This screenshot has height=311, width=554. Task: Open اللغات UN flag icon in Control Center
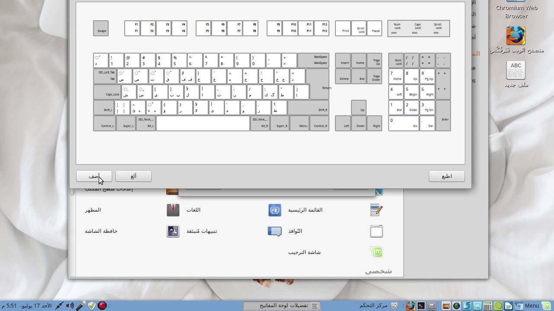[x=275, y=210]
